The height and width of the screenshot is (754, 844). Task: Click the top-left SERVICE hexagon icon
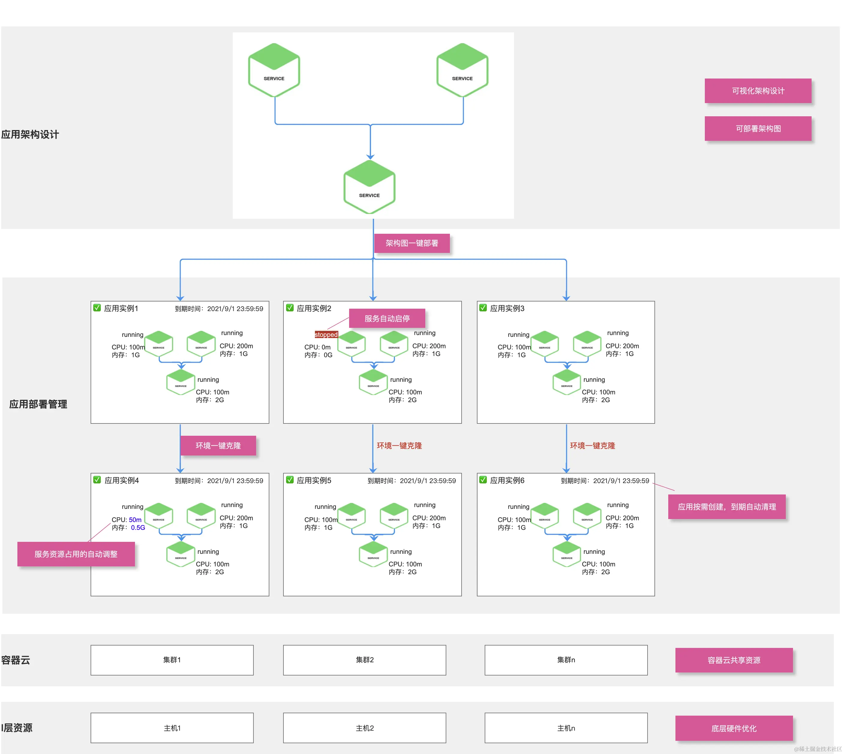point(274,70)
